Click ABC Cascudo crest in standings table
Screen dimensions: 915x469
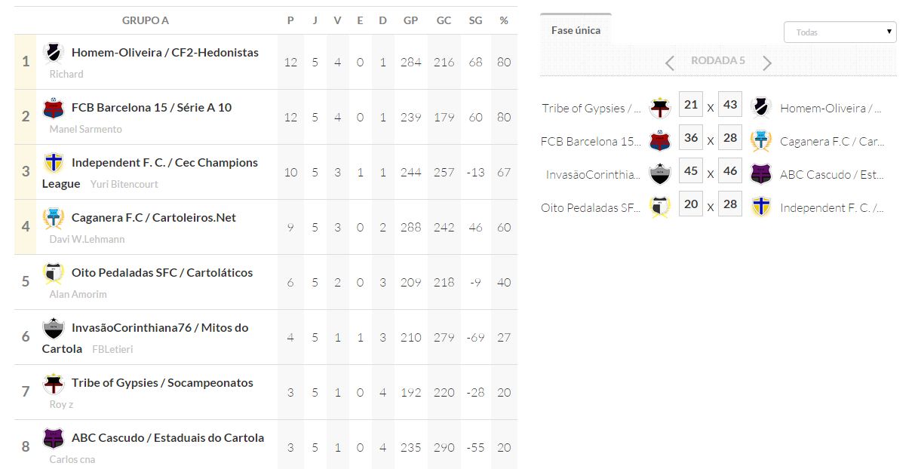53,438
